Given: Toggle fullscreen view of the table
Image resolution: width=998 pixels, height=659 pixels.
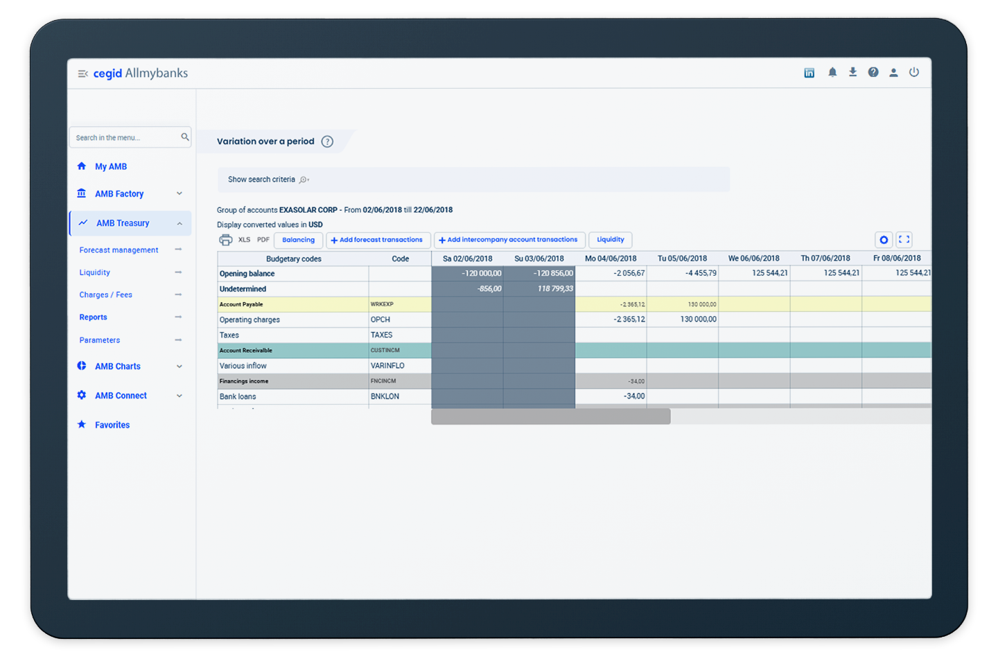Looking at the screenshot, I should (x=904, y=240).
